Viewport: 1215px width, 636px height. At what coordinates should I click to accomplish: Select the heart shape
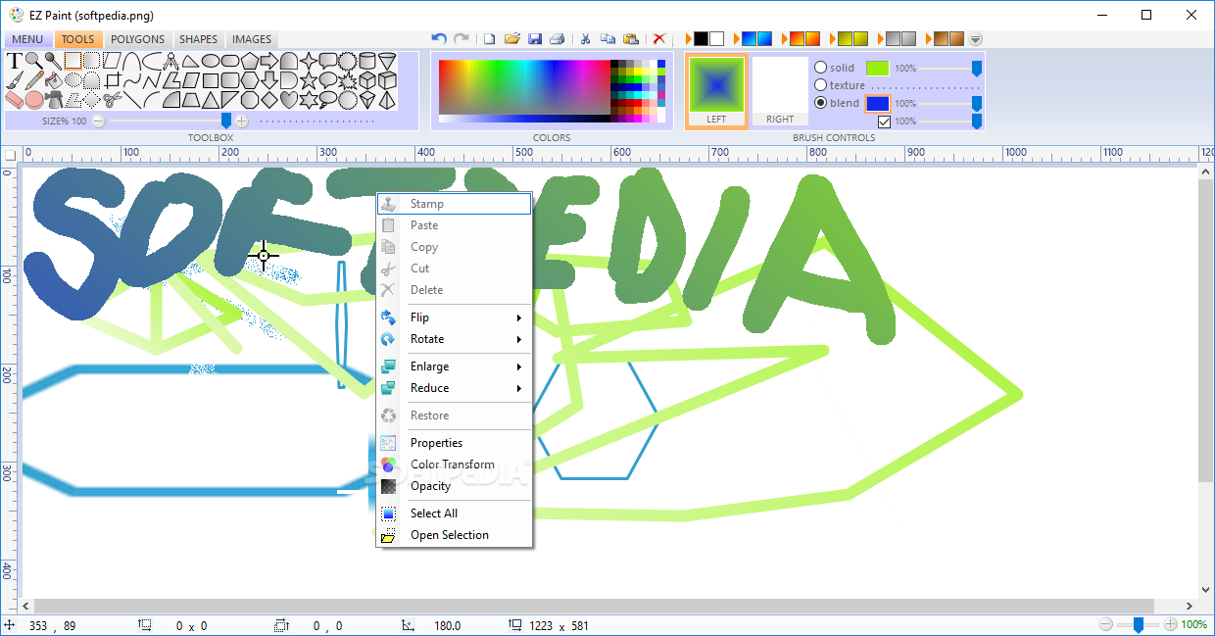coord(288,100)
